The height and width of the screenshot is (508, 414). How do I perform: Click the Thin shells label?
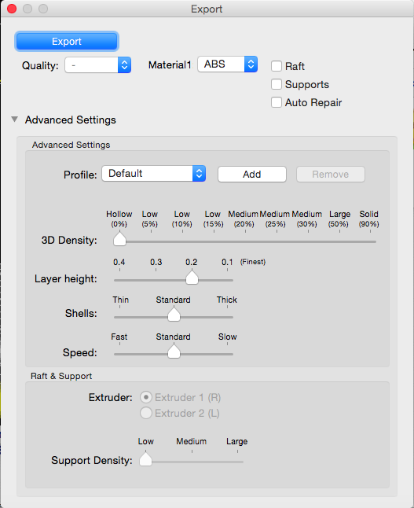[121, 300]
